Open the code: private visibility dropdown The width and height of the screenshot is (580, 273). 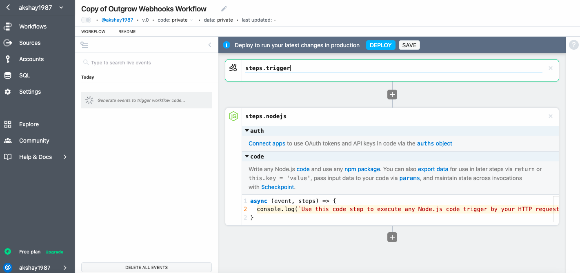(x=175, y=20)
